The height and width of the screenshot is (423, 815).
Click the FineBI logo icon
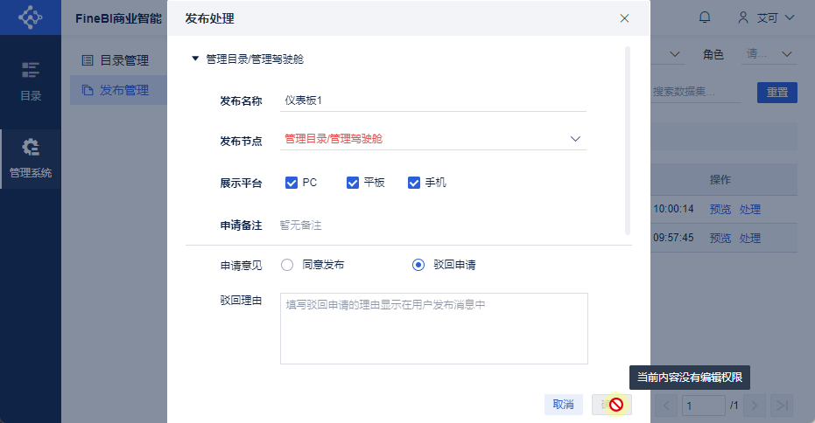pyautogui.click(x=30, y=17)
